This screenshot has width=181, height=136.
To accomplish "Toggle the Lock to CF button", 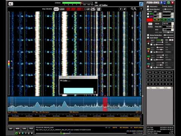I will [x=93, y=9].
